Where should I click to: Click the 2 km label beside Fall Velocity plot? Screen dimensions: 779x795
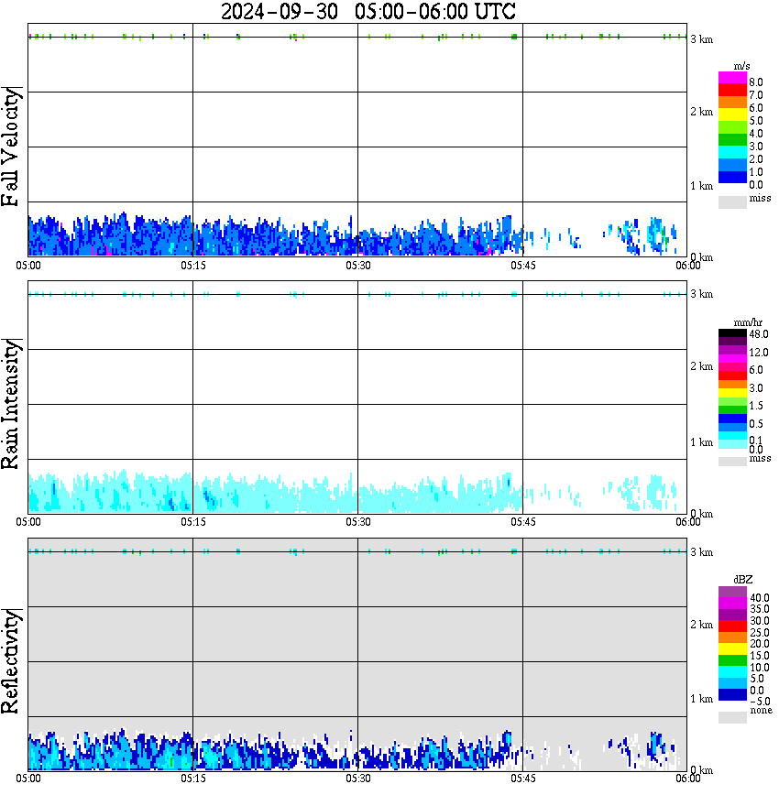click(701, 112)
